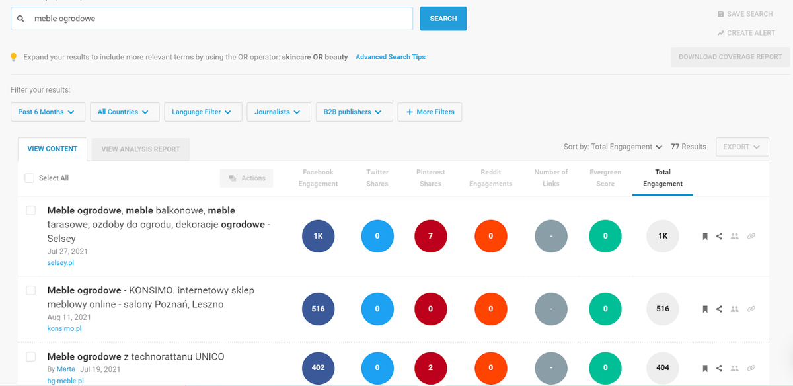Open the Sort by Total Engagement dropdown
Viewport: 793px width, 386px height.
[x=613, y=147]
